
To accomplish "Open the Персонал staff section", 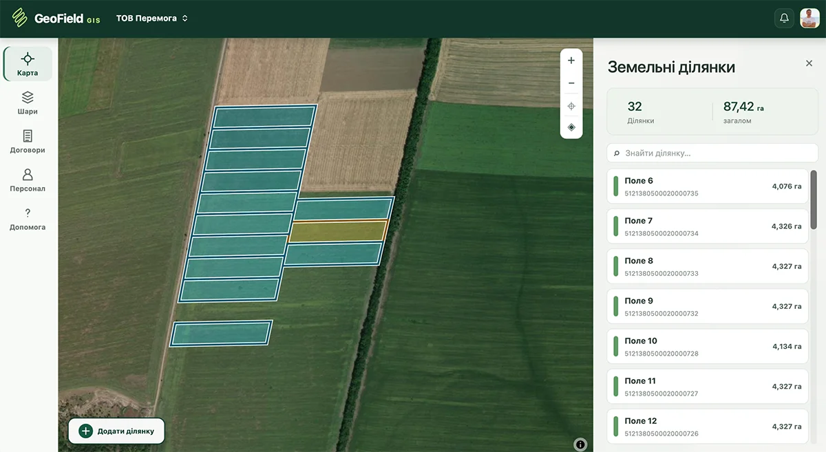I will (x=28, y=180).
